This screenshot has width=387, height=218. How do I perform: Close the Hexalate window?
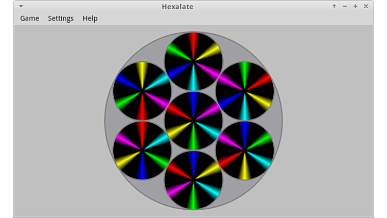pos(366,6)
